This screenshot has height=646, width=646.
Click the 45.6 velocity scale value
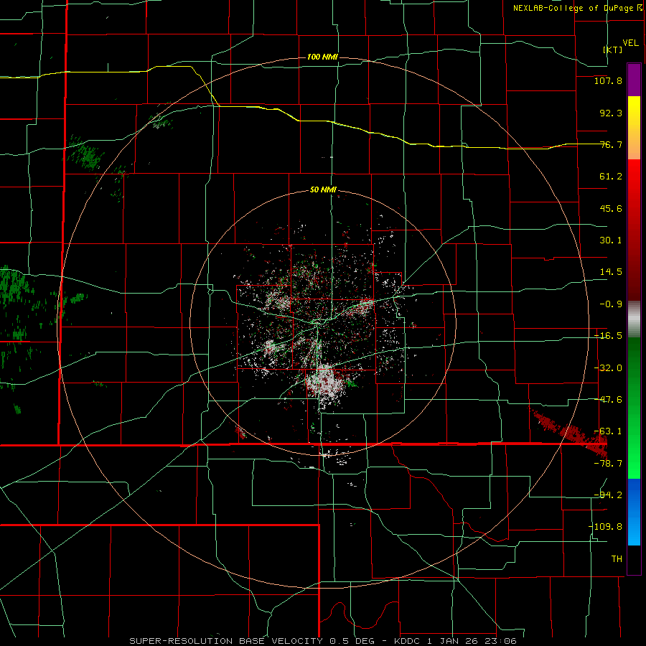(611, 208)
